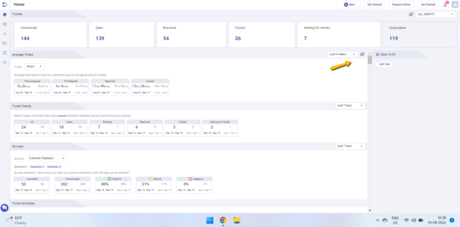Screen dimensions: 460x227
Task: Open the Resolved tickets card
Action: [192, 35]
